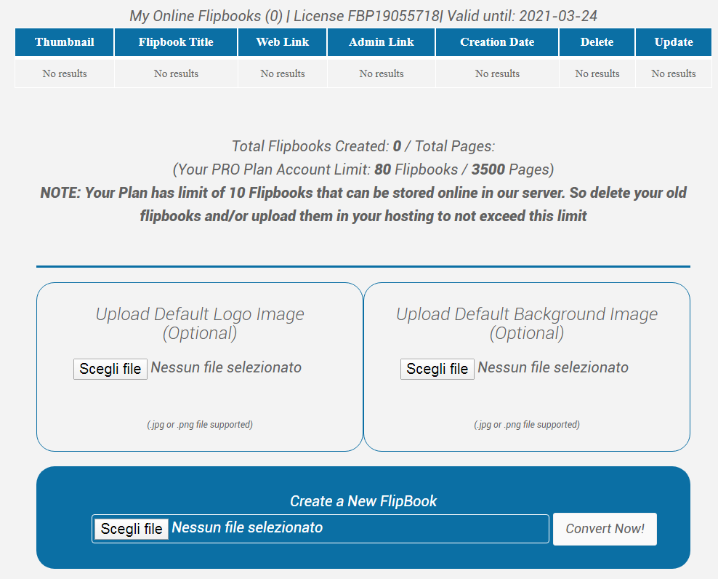Click the My Online Flipbooks license header text
Viewport: 718px width, 579px height.
[363, 16]
